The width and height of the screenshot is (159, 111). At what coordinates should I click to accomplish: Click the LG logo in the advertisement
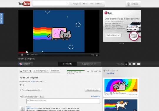(x=108, y=13)
